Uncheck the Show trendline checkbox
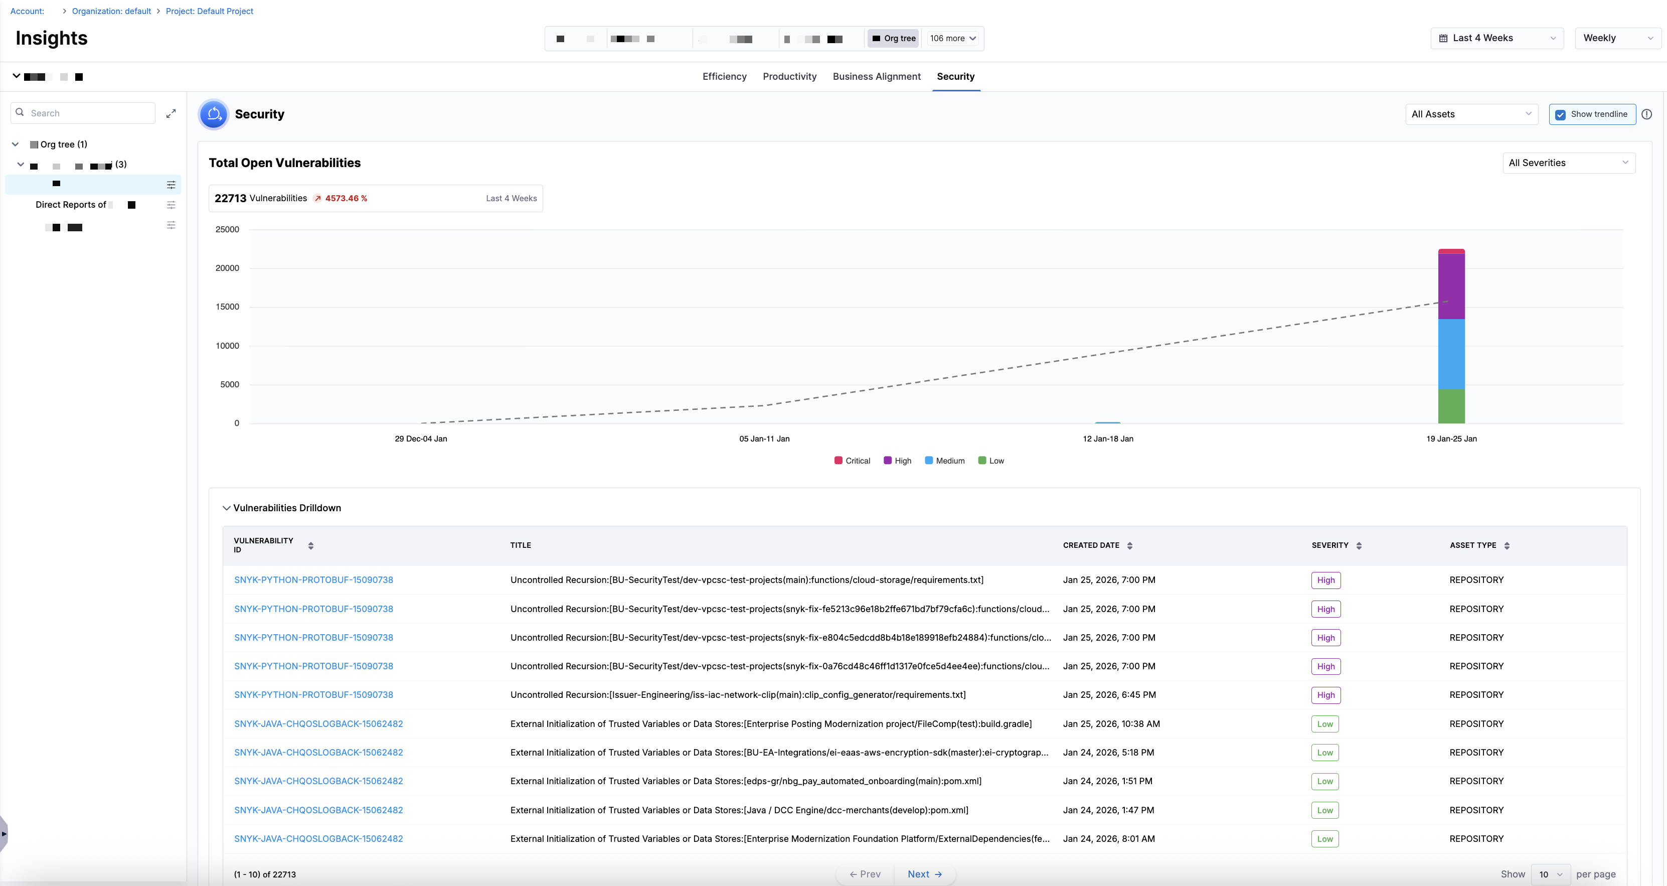 click(1560, 114)
